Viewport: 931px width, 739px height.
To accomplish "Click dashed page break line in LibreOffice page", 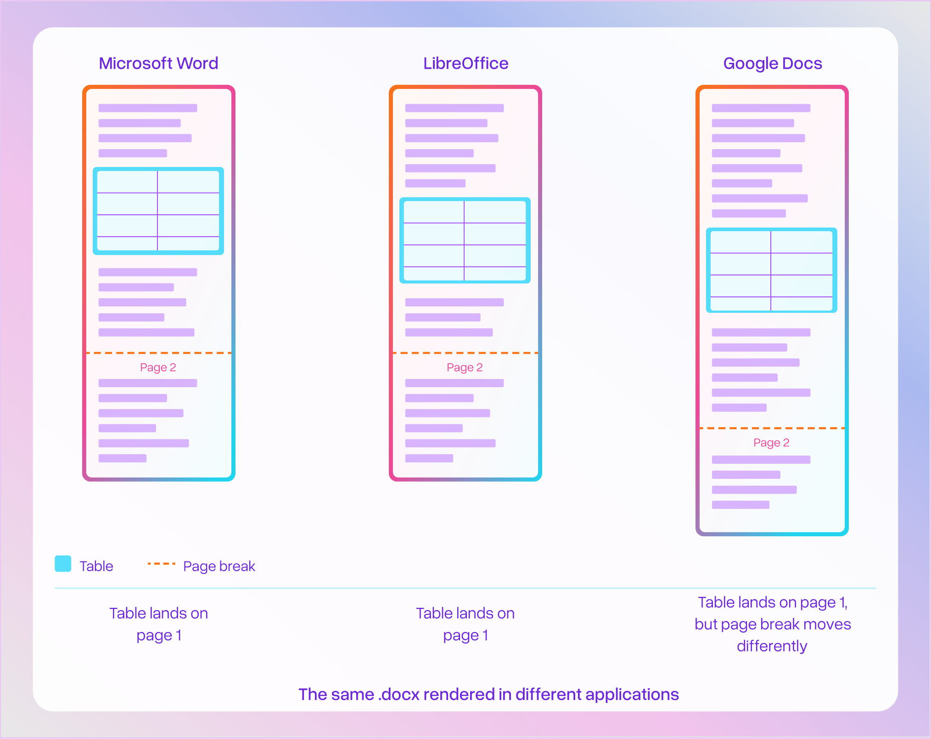I will 465,353.
